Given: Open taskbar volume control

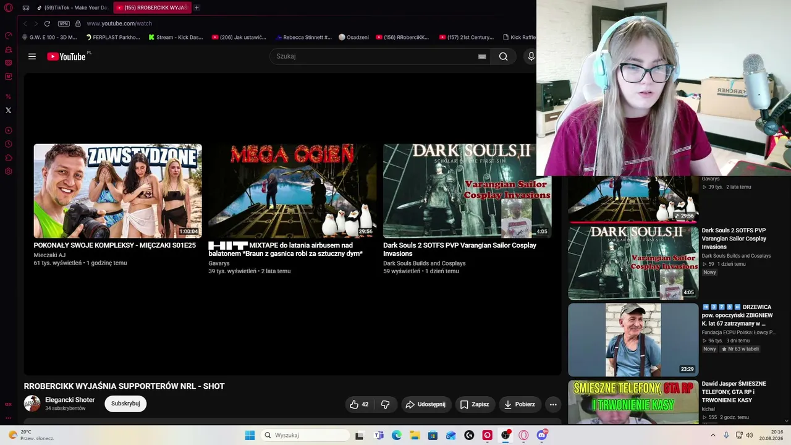Looking at the screenshot, I should [x=749, y=435].
